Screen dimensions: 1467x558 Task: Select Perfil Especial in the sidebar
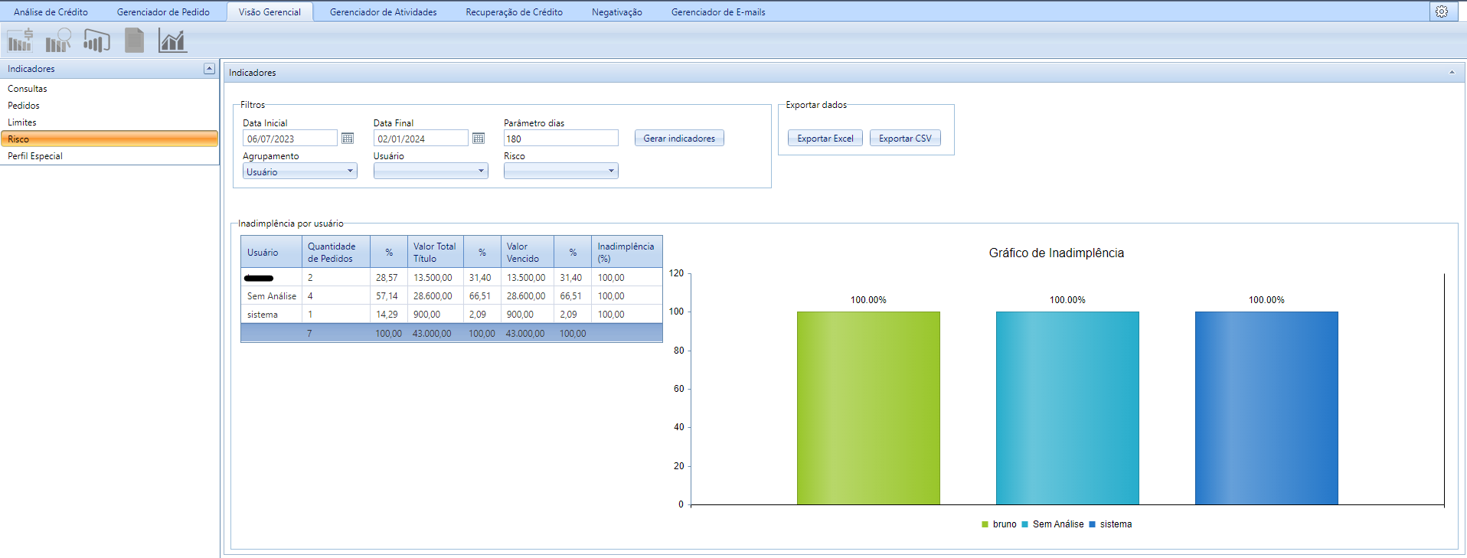pyautogui.click(x=109, y=156)
